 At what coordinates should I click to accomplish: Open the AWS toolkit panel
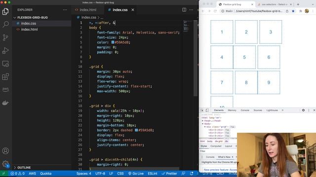pos(5,89)
